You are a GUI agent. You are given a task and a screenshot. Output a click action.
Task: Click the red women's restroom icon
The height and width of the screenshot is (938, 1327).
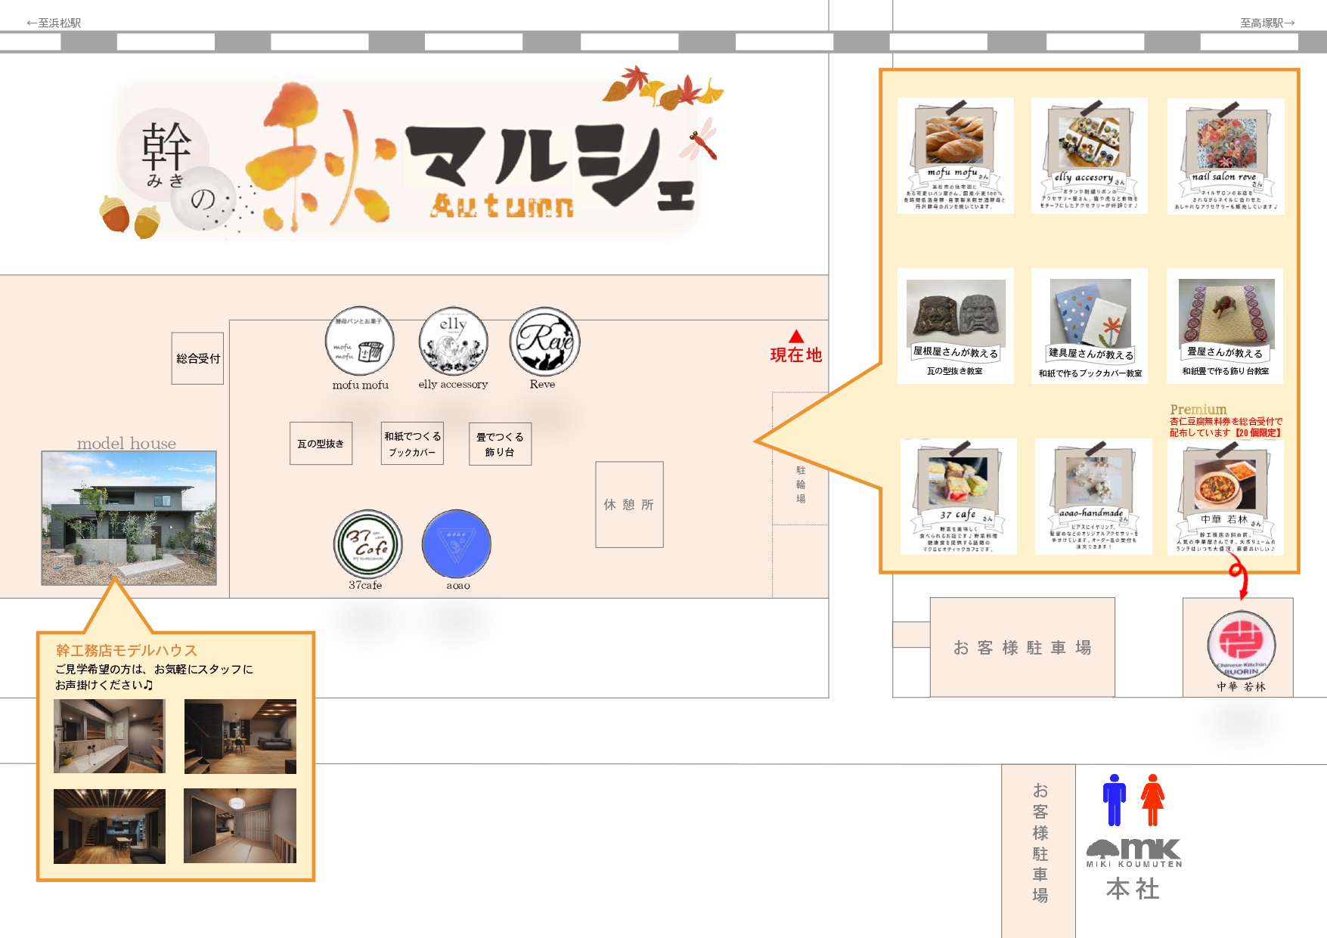point(1152,800)
